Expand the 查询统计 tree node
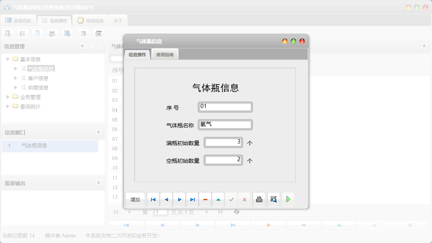 (7, 106)
